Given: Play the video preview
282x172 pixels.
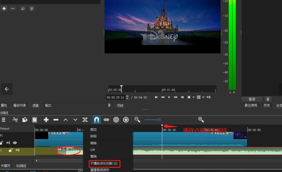Looking at the screenshot, I should (x=169, y=97).
